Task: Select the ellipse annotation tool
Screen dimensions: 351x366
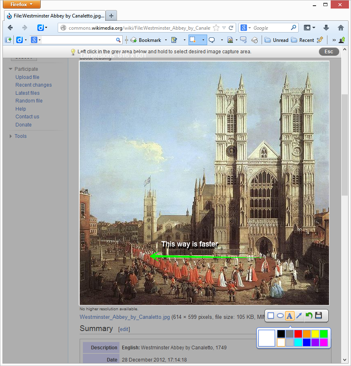Action: coord(280,316)
